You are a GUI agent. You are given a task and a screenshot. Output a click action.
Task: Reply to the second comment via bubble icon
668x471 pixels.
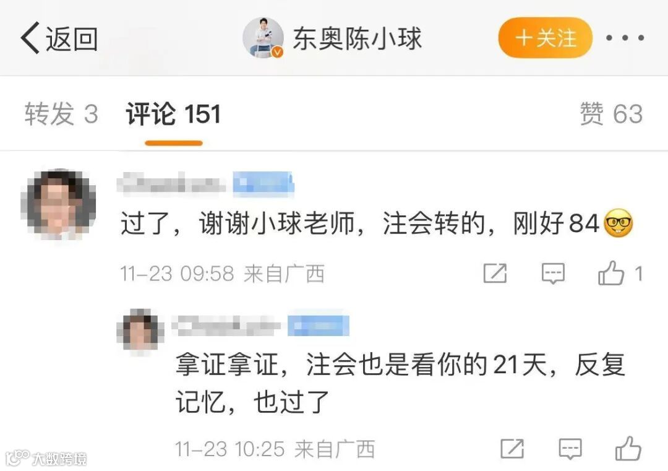[x=570, y=449]
